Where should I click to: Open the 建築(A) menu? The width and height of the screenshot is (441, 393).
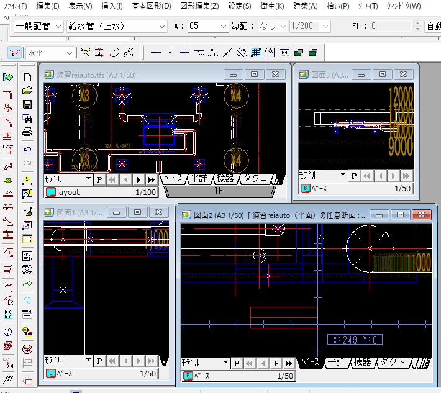click(x=304, y=6)
